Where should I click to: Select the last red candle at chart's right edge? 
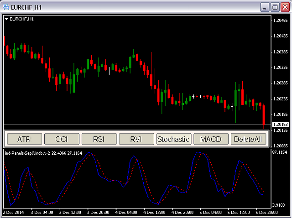[x=264, y=116]
